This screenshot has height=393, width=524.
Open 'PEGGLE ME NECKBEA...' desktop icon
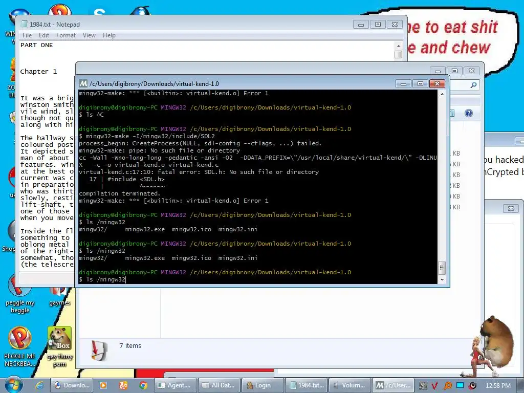pos(20,346)
